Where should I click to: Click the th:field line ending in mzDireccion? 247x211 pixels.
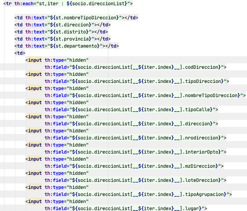tap(134, 166)
